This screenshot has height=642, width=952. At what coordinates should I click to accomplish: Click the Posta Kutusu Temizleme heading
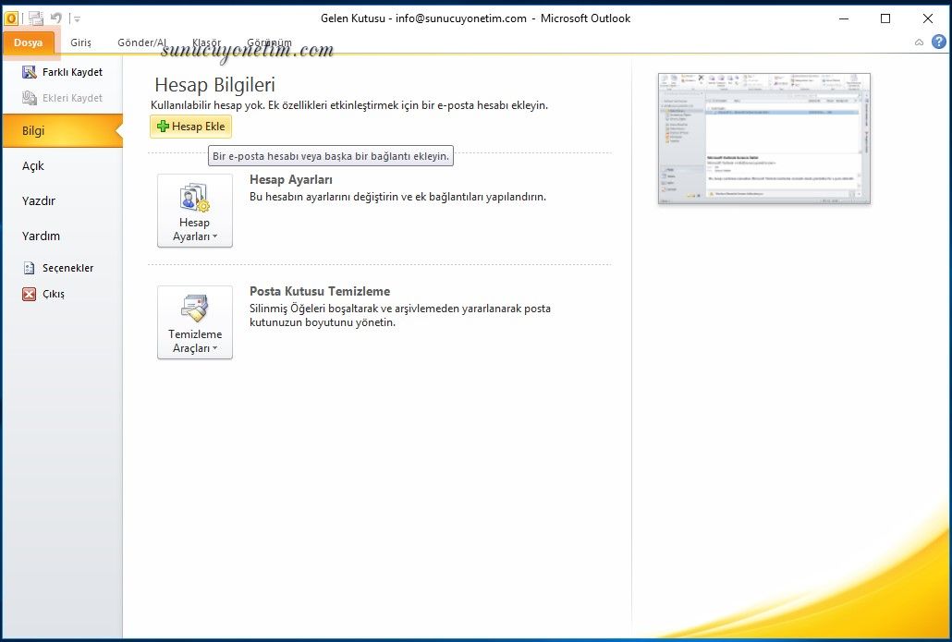320,291
